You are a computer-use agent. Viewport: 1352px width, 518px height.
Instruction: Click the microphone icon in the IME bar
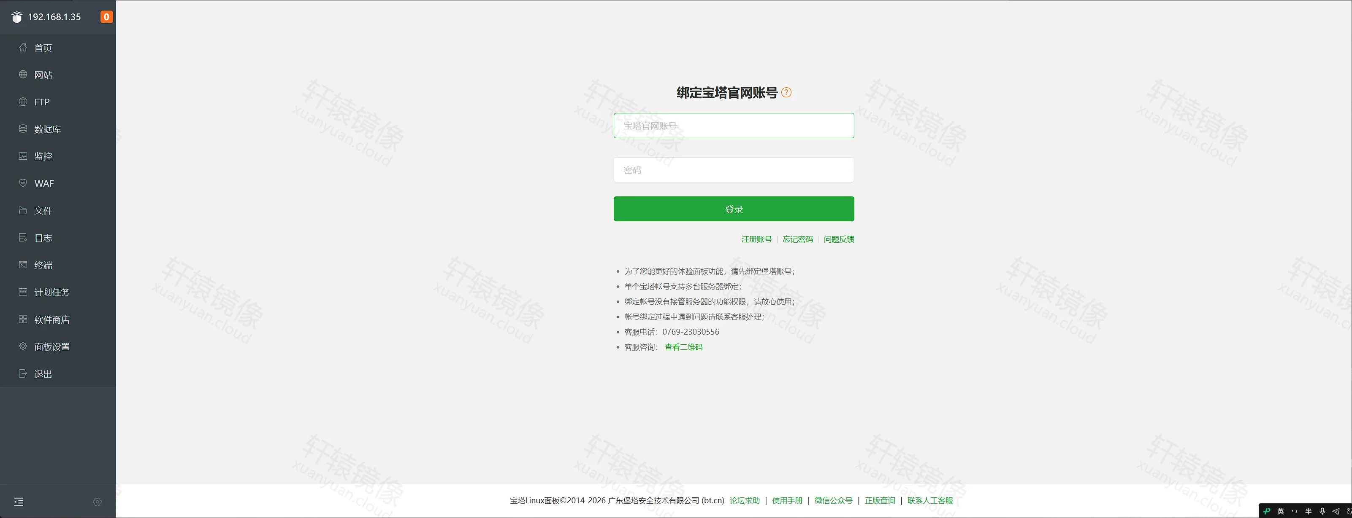pos(1322,511)
